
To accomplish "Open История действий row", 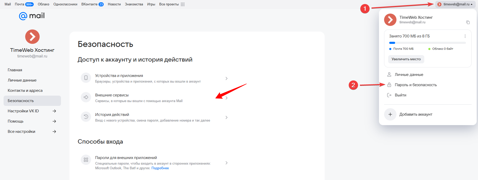I will 155,117.
